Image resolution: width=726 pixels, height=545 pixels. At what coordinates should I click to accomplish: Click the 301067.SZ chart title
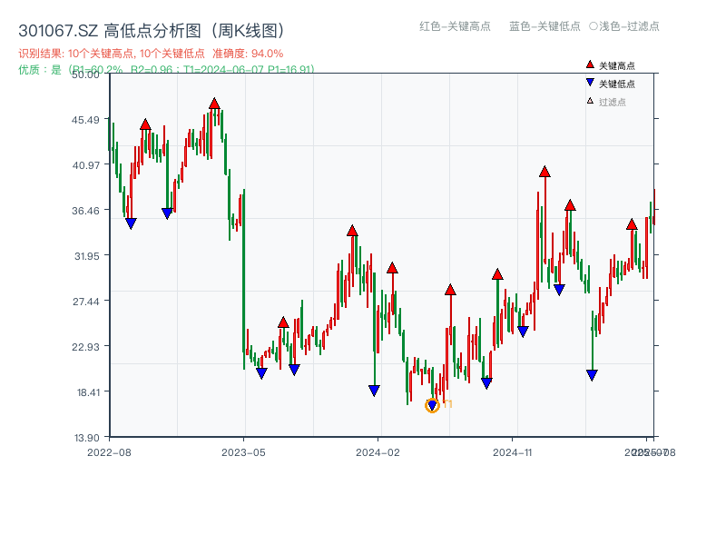pos(152,31)
